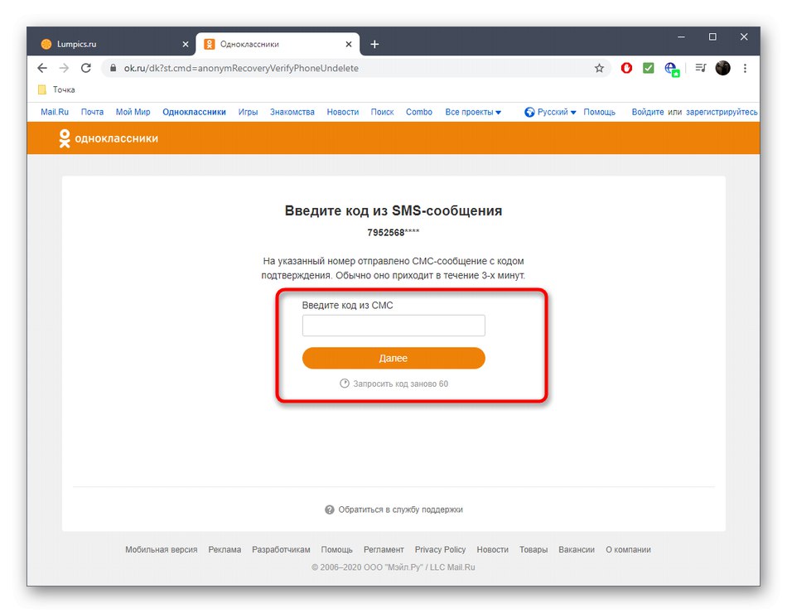Close the Lumpics.ru tab
This screenshot has width=787, height=613.
[x=186, y=44]
